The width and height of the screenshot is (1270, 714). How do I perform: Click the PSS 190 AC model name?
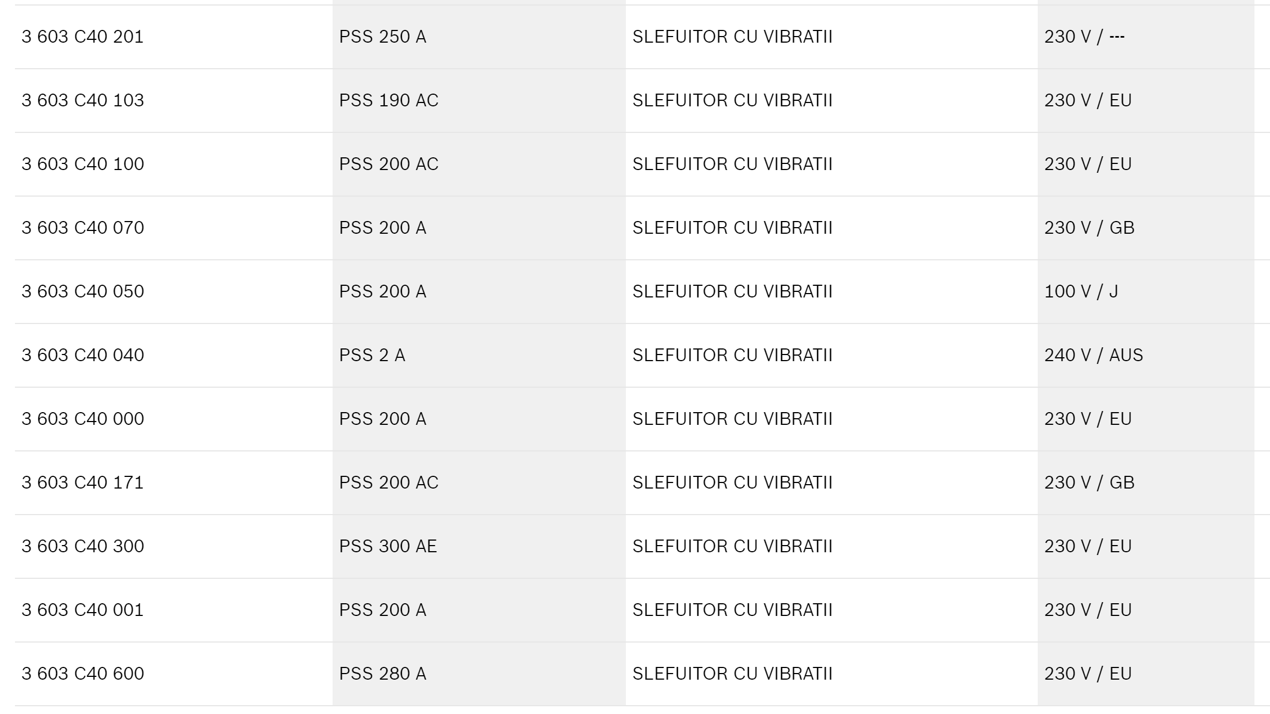[x=389, y=100]
